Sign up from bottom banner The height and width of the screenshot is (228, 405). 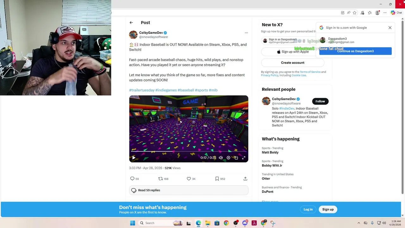click(328, 209)
